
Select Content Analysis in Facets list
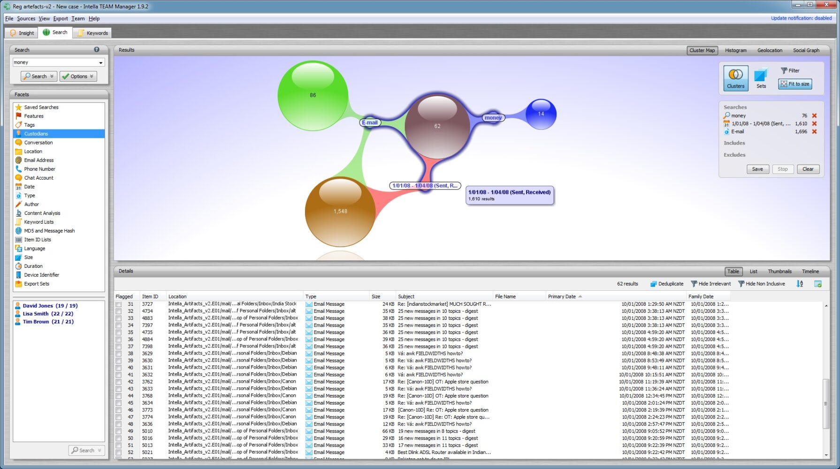pyautogui.click(x=42, y=213)
